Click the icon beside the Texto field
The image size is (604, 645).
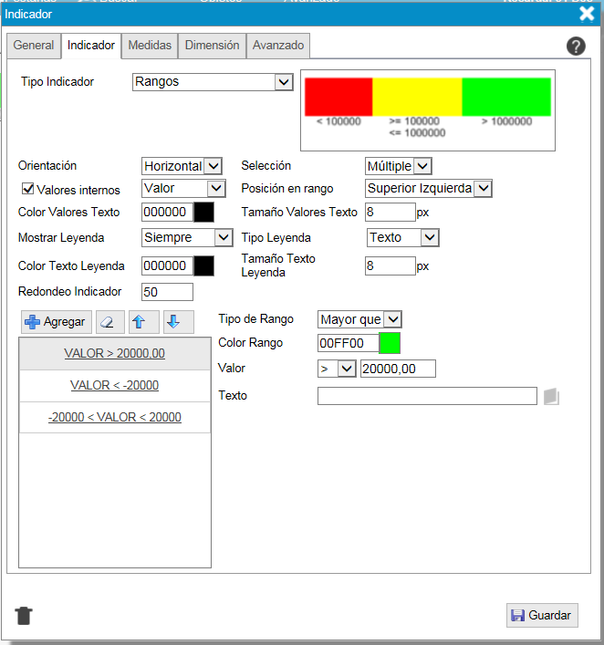coord(550,396)
